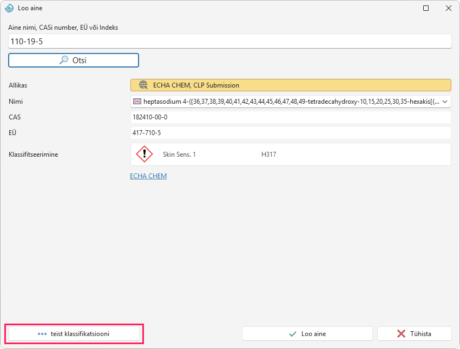The image size is (460, 349).
Task: Maximize the Loo aine window
Action: 426,8
